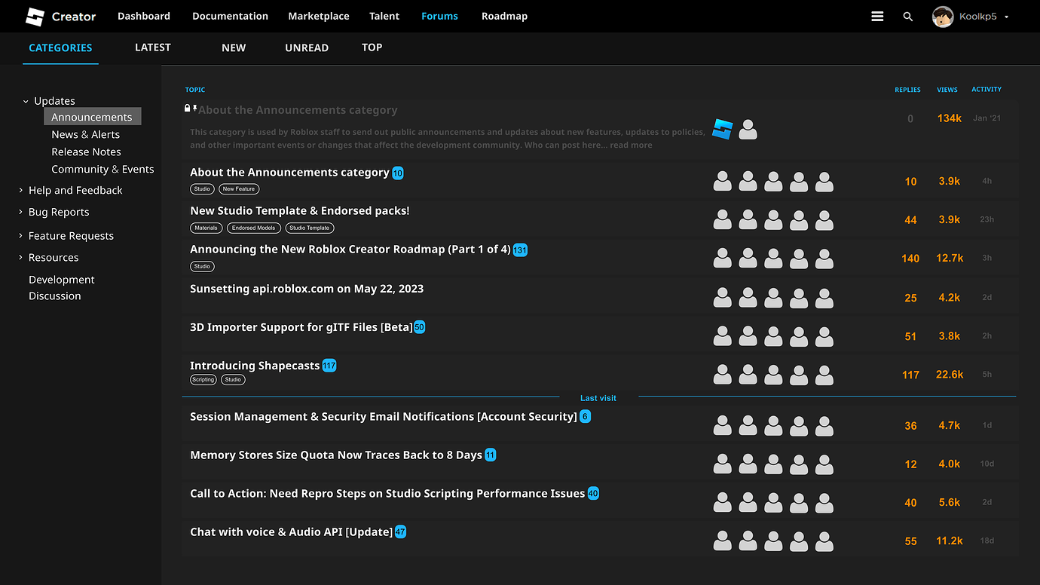Open the forum search
The width and height of the screenshot is (1040, 585).
point(907,16)
